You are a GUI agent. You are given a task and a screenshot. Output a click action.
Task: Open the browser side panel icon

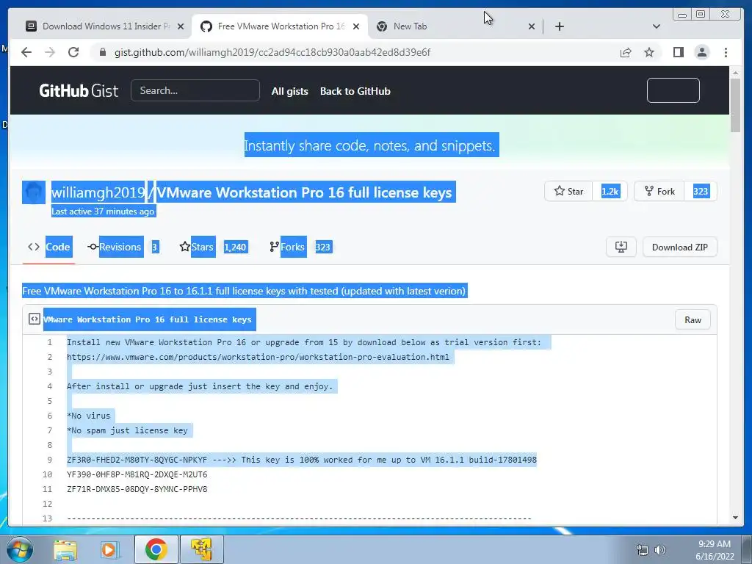pyautogui.click(x=678, y=52)
